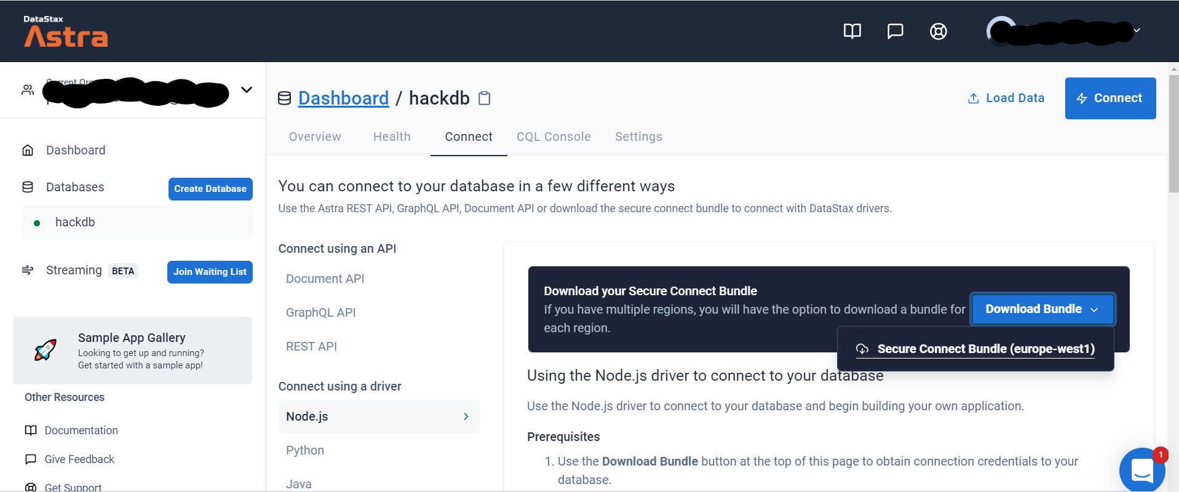1179x492 pixels.
Task: Switch to the Settings tab
Action: (638, 137)
